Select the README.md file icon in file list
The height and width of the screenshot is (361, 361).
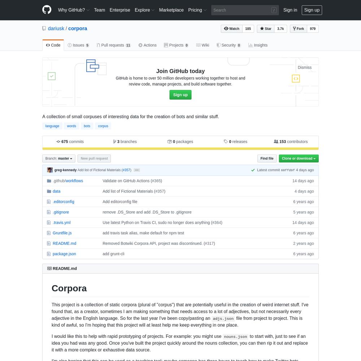click(x=49, y=243)
